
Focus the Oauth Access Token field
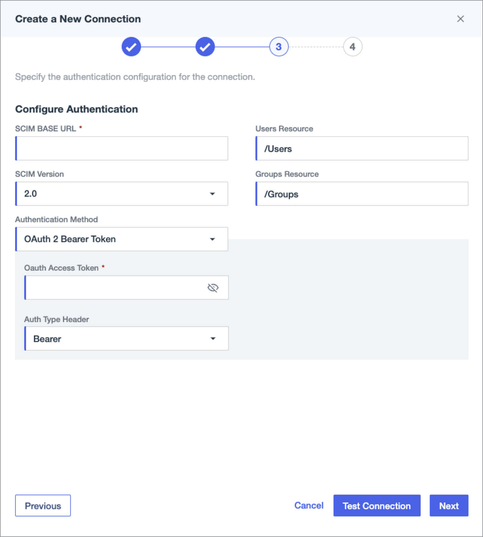coord(115,288)
